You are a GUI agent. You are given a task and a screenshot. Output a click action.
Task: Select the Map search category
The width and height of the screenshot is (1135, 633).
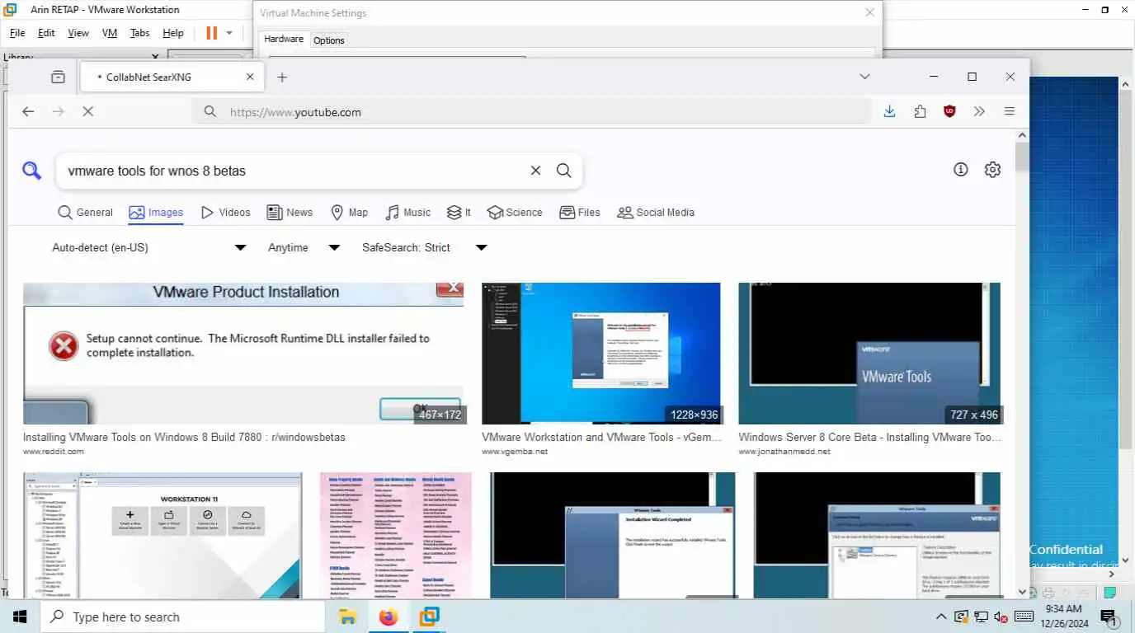(349, 213)
